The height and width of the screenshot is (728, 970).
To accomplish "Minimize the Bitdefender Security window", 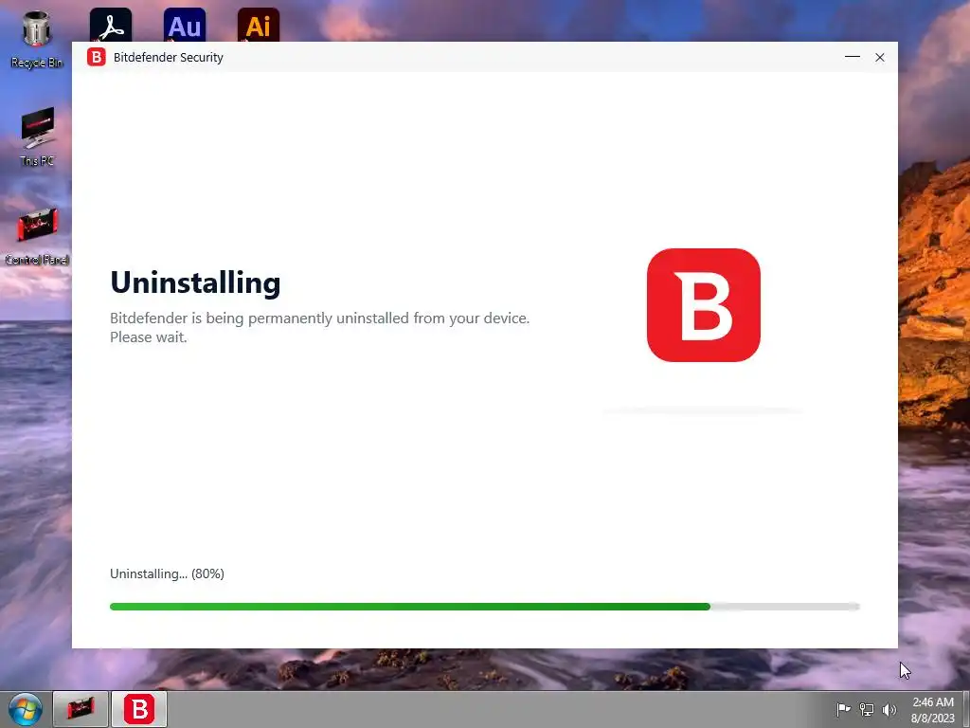I will click(x=853, y=57).
